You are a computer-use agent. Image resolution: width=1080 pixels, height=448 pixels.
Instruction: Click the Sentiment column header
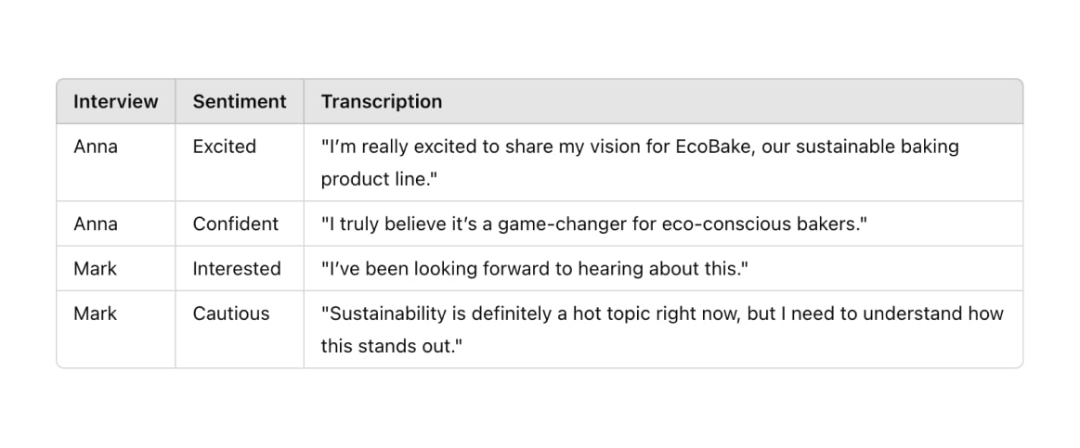click(239, 102)
